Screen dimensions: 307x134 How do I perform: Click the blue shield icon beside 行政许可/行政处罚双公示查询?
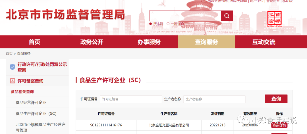(12, 67)
